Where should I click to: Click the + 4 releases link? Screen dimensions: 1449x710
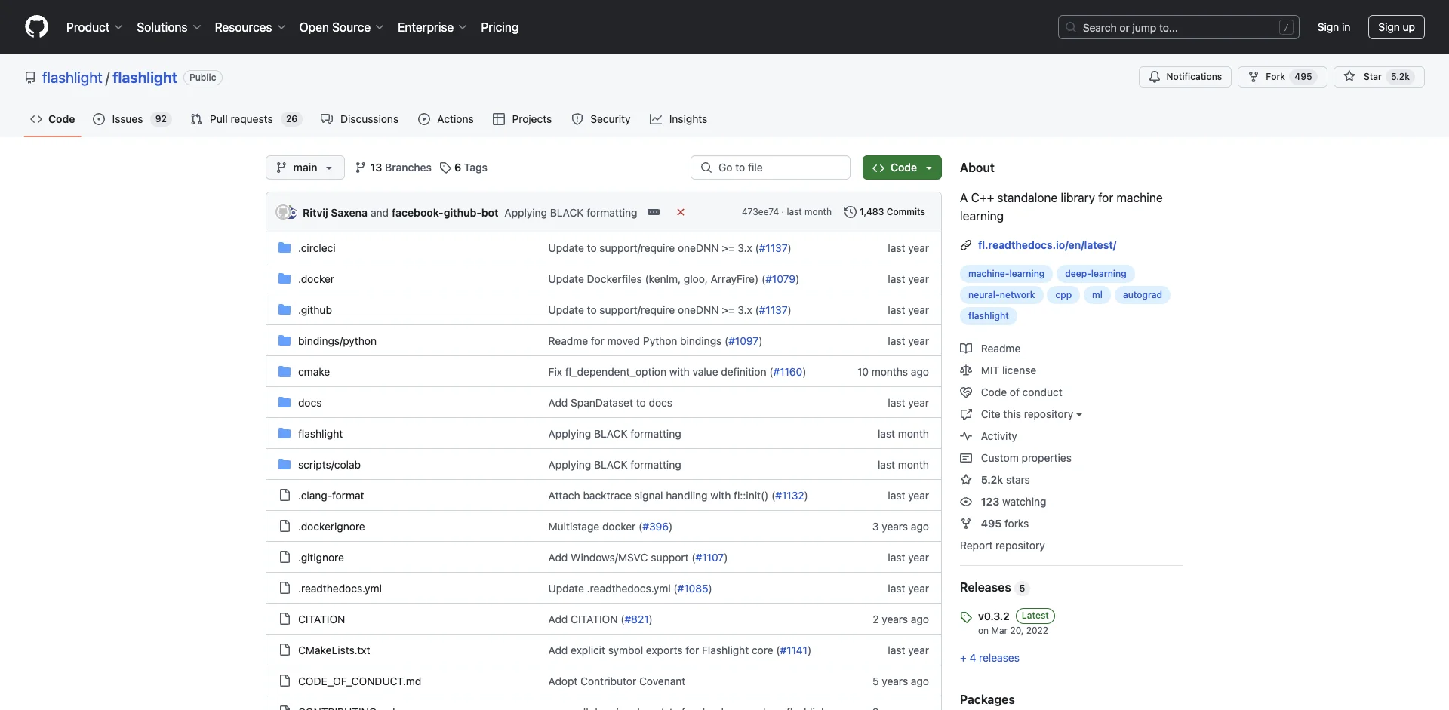click(x=989, y=658)
